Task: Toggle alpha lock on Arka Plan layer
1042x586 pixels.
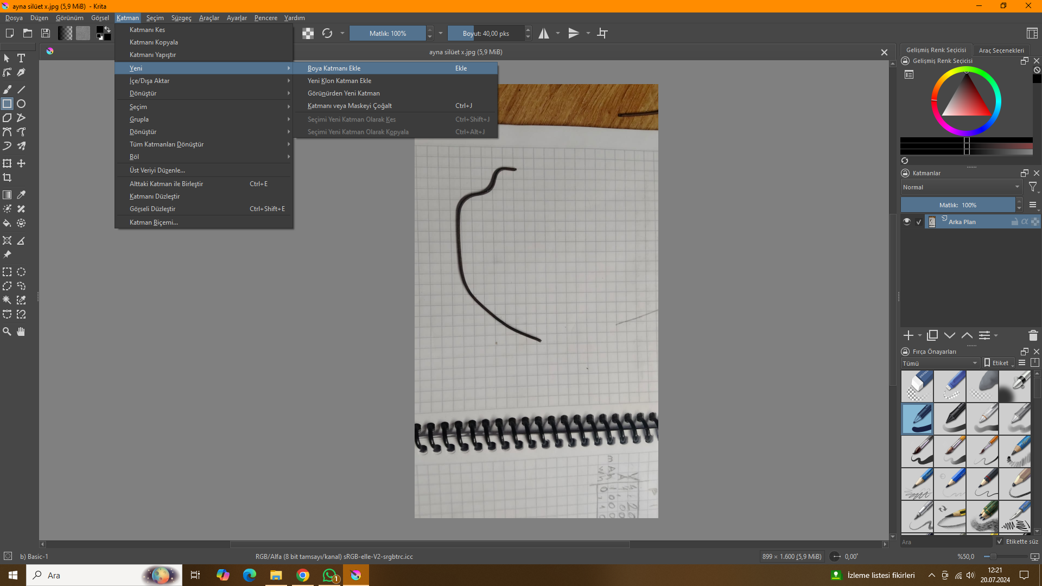Action: pyautogui.click(x=1025, y=221)
